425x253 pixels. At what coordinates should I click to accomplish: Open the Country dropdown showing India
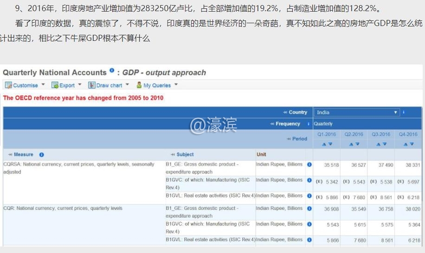356,112
